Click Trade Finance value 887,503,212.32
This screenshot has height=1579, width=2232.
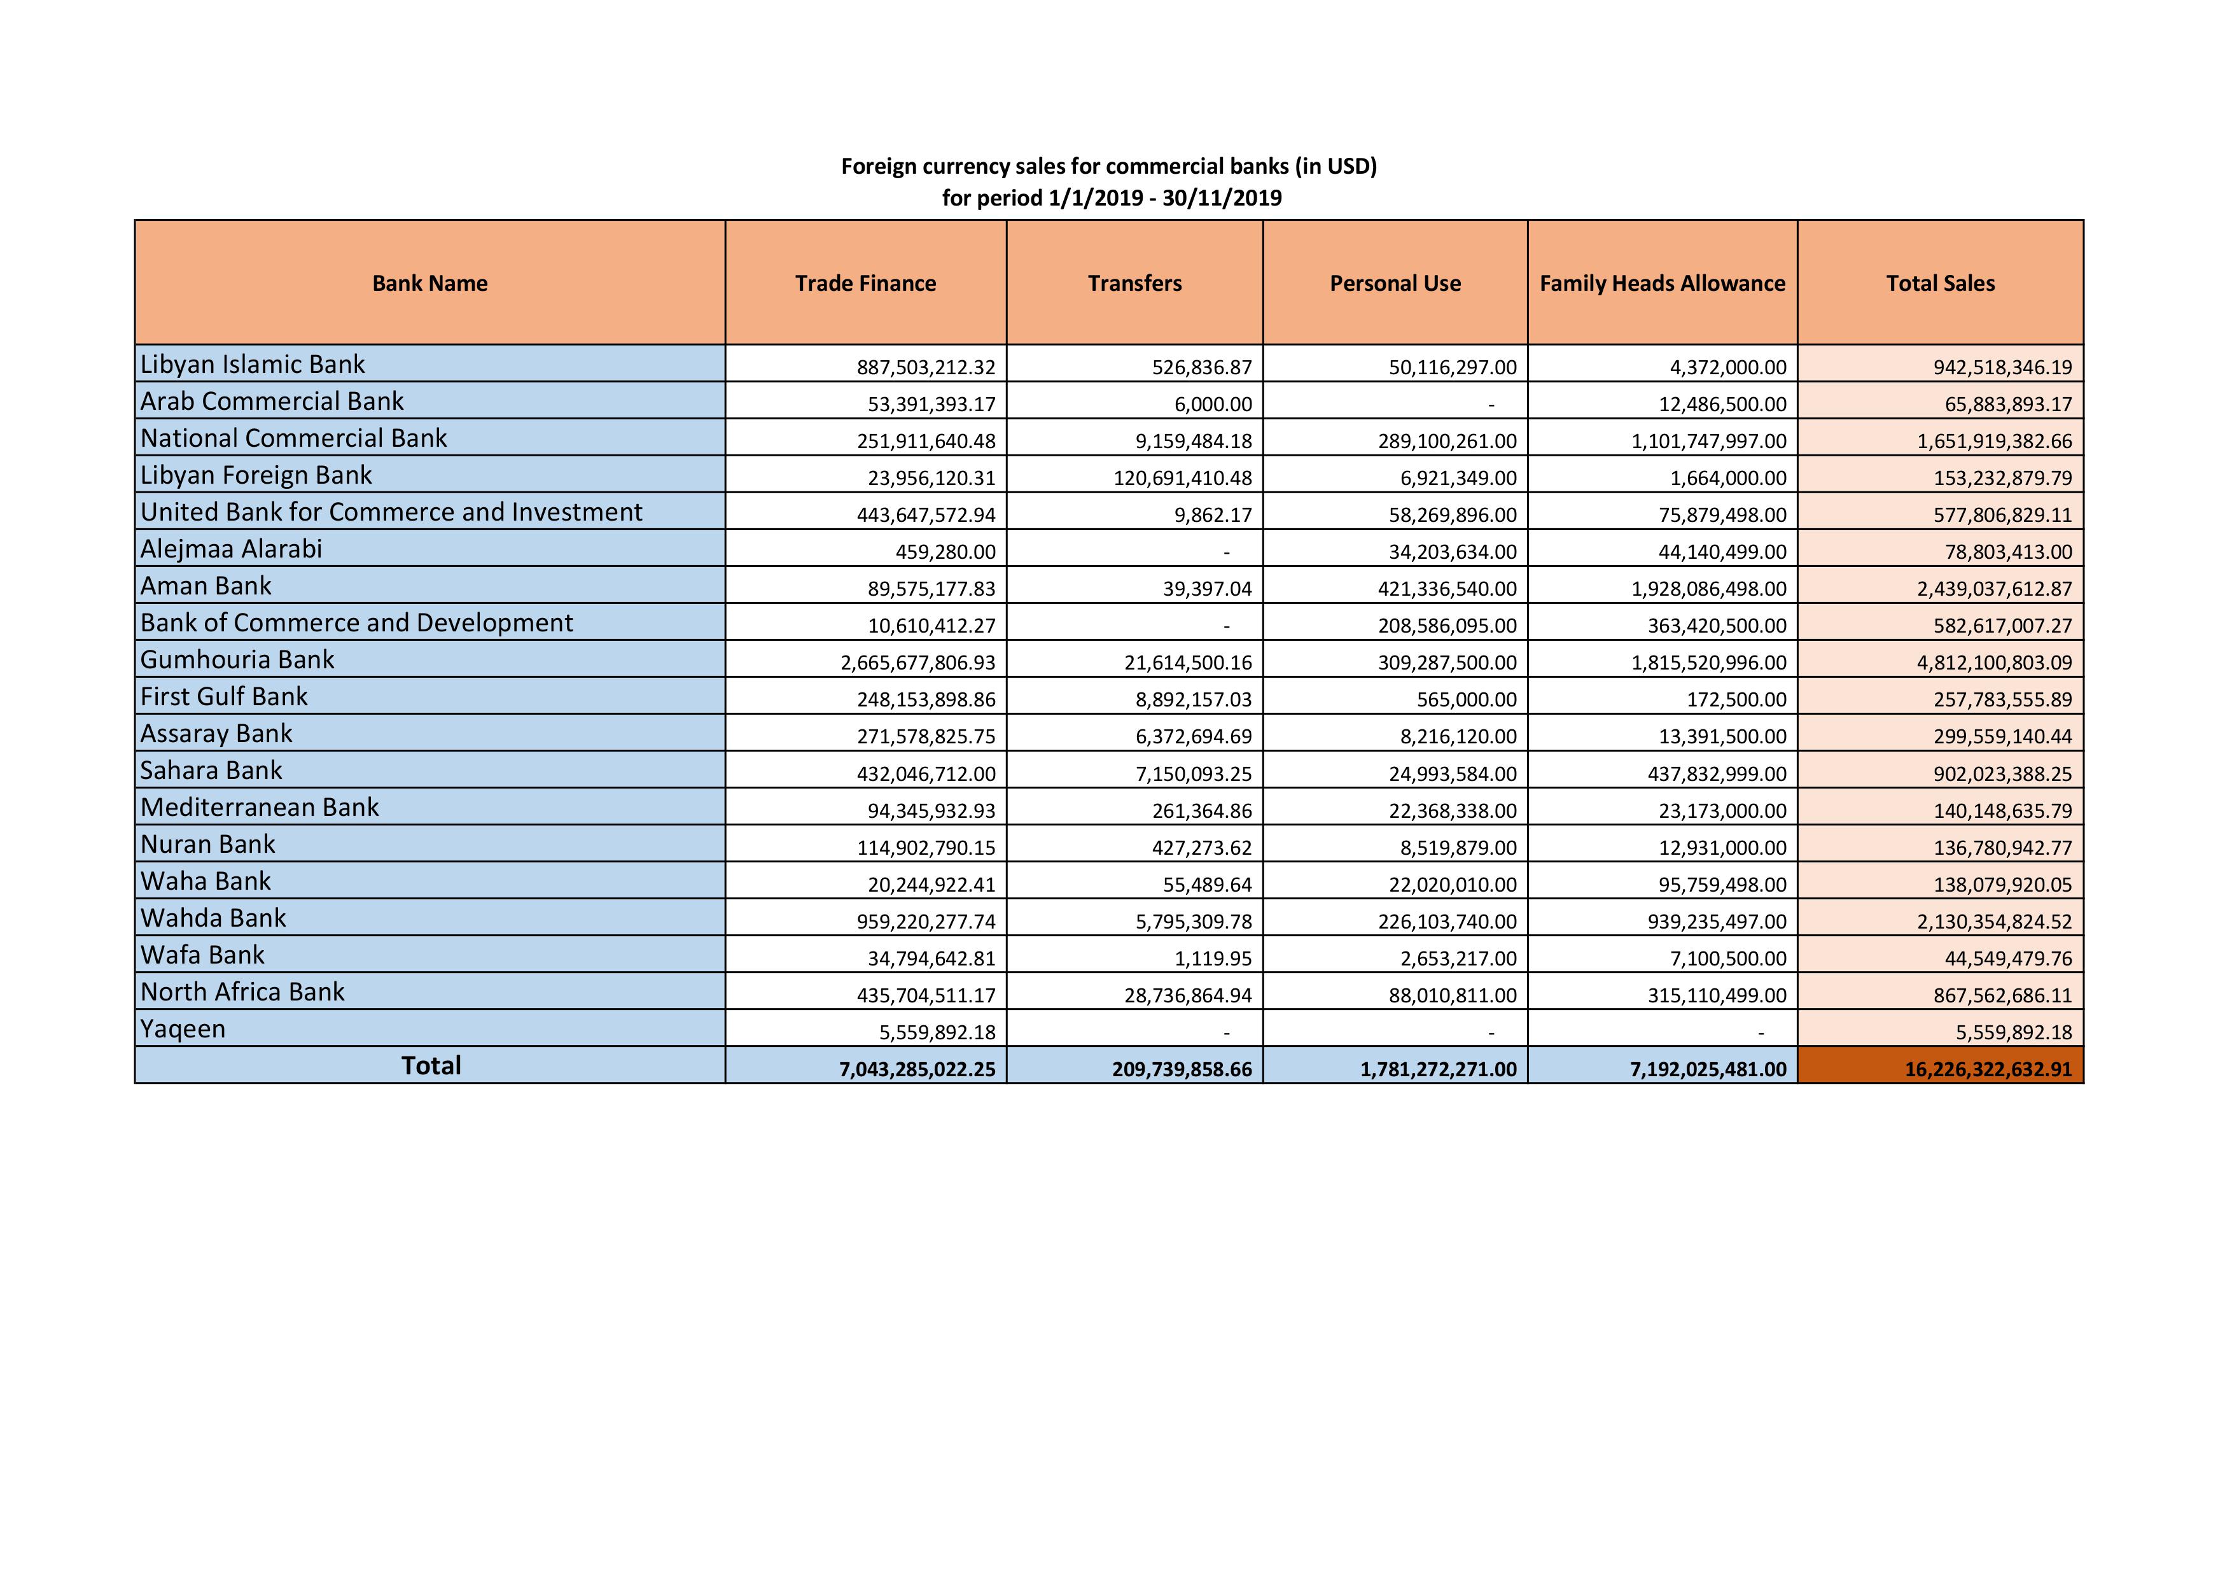pos(926,367)
